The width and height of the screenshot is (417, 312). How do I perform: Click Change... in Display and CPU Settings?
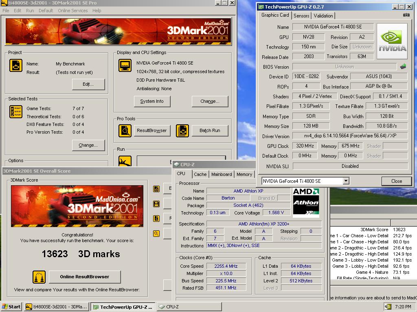210,101
